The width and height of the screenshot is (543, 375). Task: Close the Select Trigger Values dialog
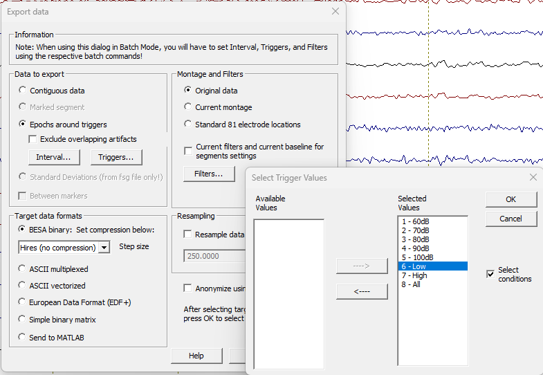coord(533,178)
